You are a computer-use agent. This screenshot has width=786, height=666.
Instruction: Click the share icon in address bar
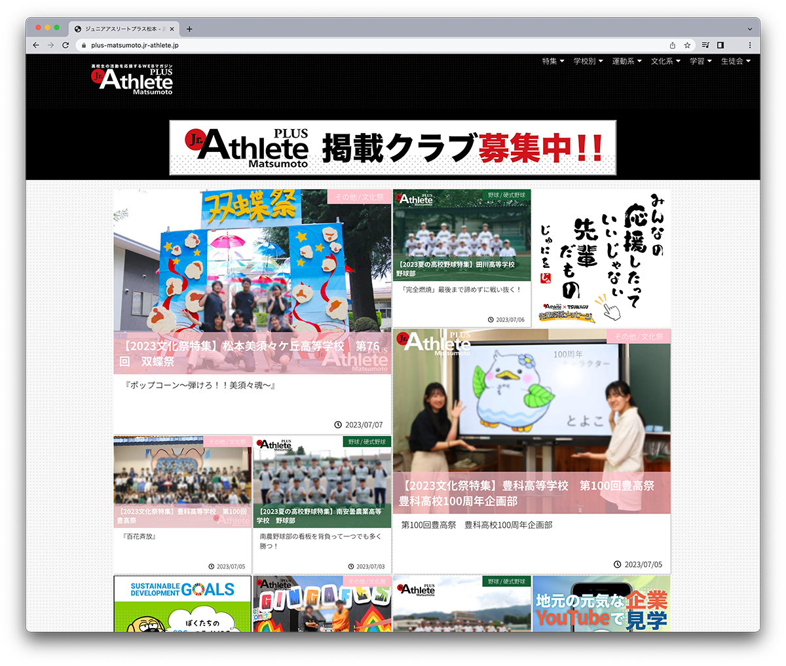click(672, 45)
